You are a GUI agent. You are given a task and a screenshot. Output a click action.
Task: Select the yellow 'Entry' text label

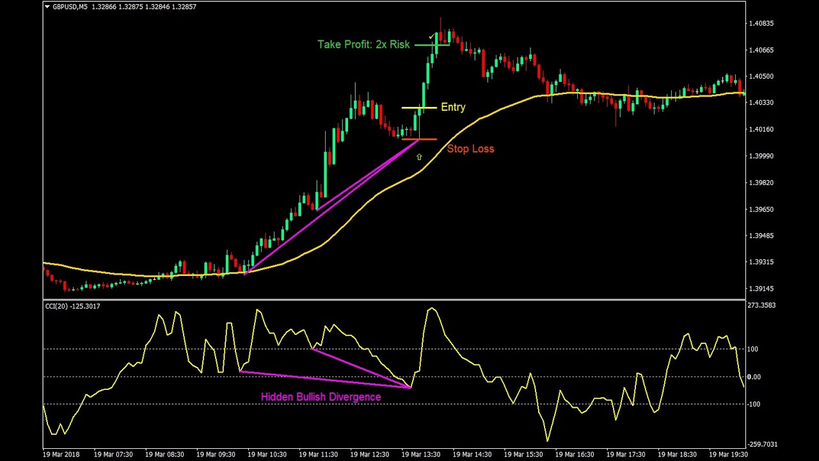(x=453, y=108)
